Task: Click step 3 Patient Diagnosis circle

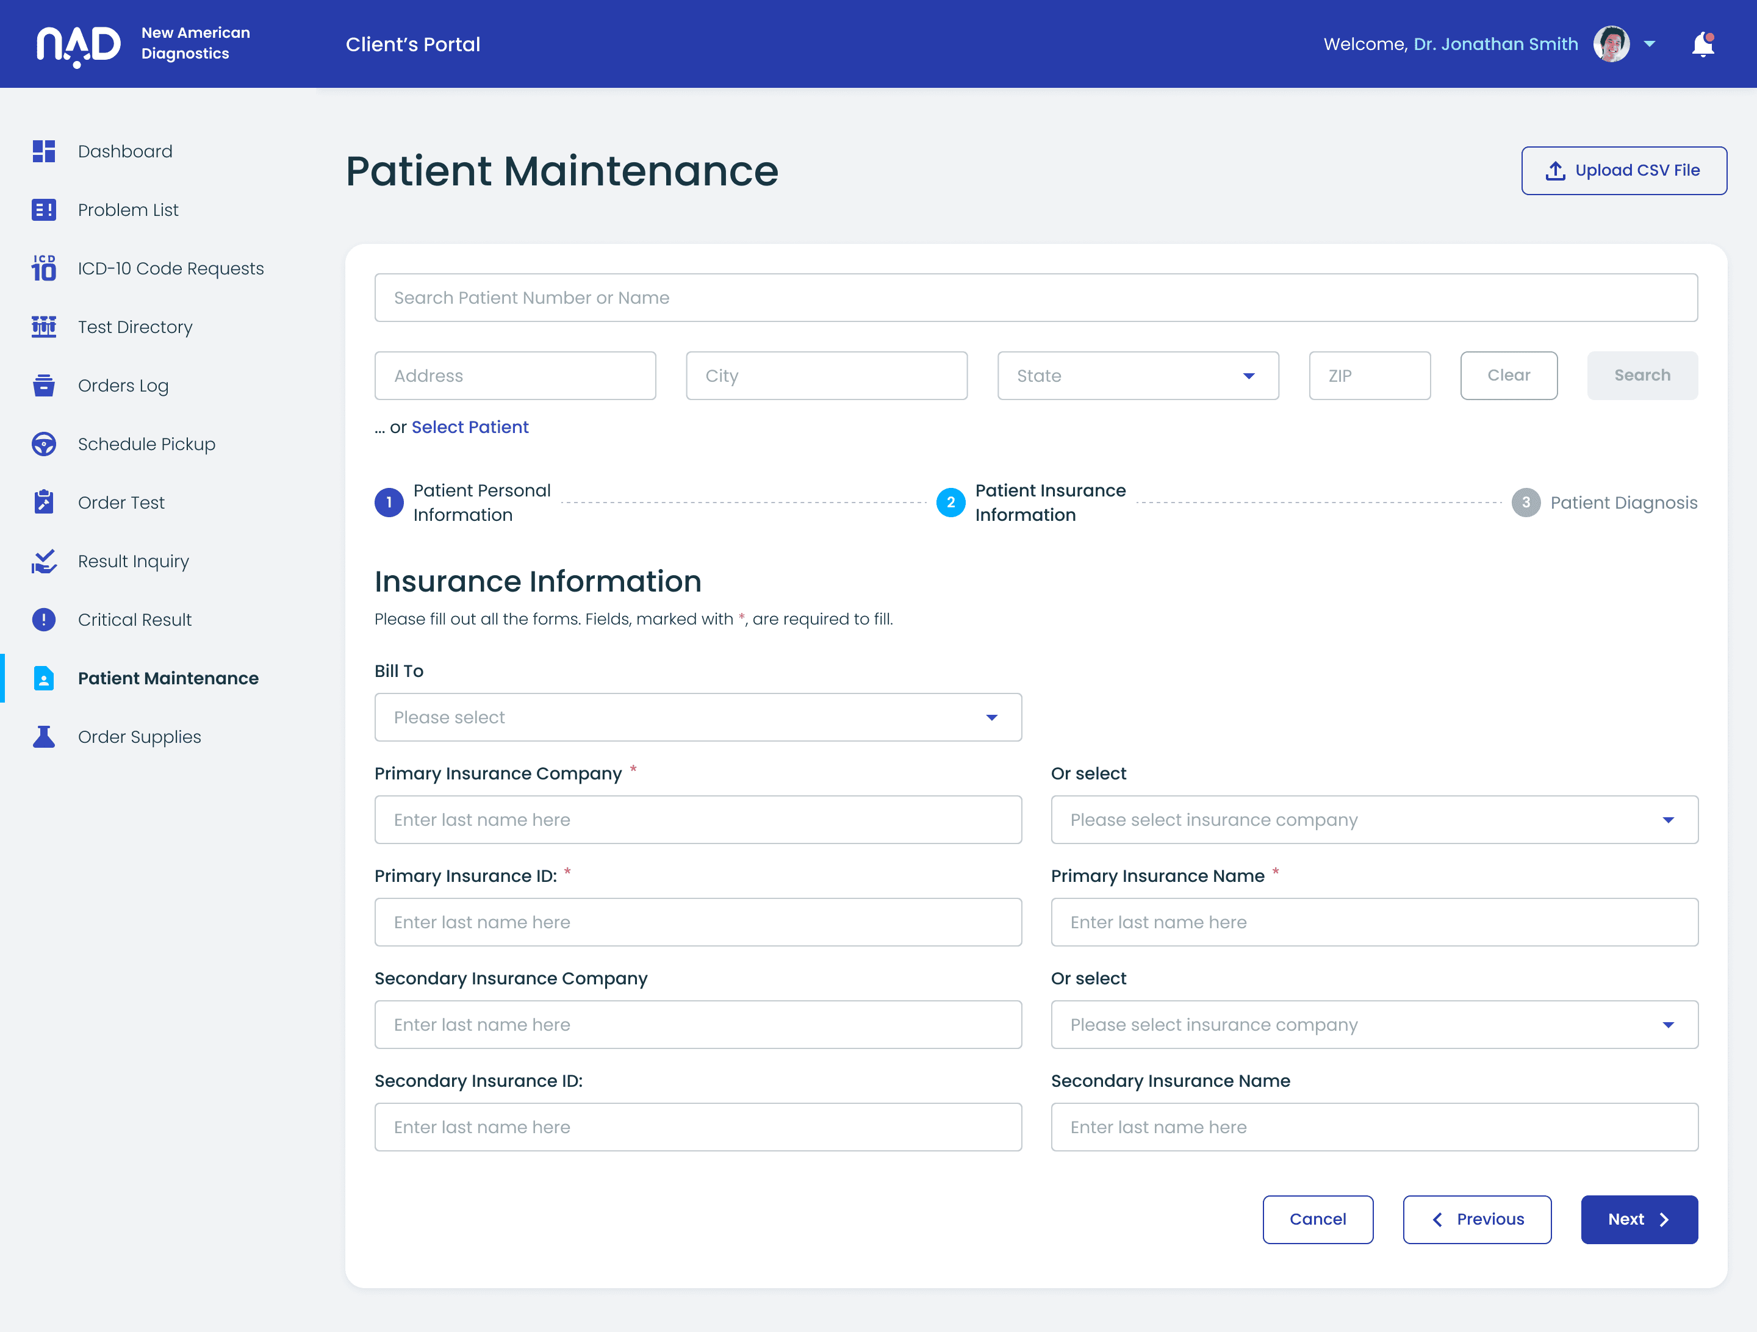Action: (1526, 503)
